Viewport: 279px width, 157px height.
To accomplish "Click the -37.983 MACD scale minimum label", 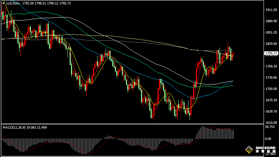I will 270,154.
